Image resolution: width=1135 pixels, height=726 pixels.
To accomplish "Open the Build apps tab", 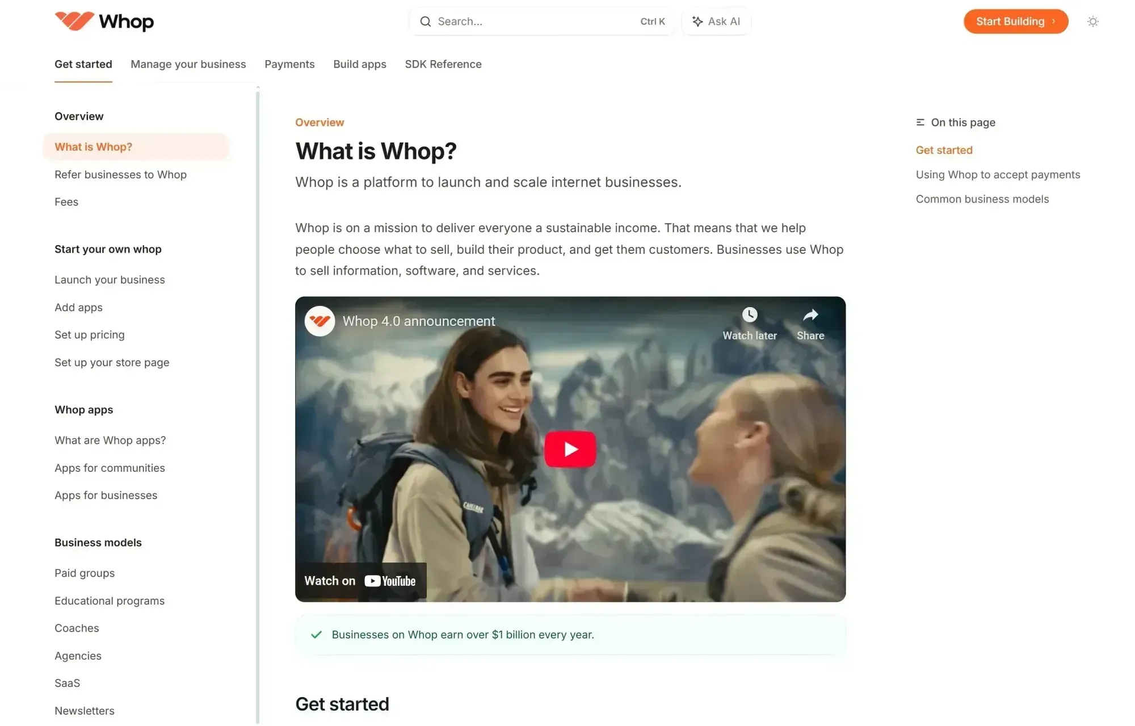I will click(x=359, y=64).
